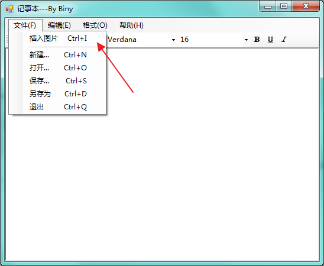The width and height of the screenshot is (324, 266).
Task: Minimize the notepad window
Action: point(268,7)
